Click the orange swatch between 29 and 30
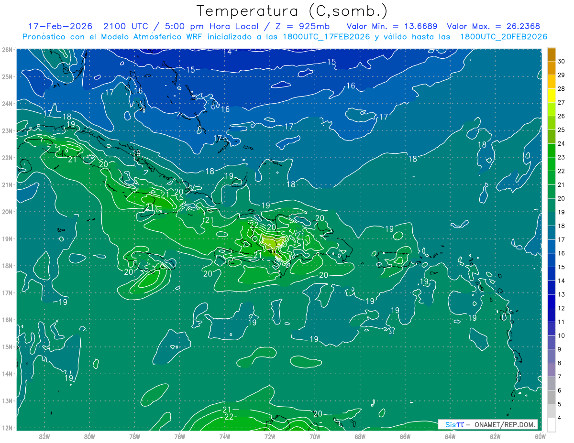 (x=552, y=69)
